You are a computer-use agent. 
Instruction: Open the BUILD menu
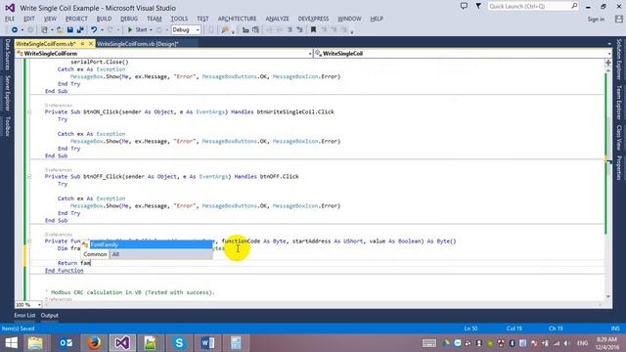coord(104,19)
